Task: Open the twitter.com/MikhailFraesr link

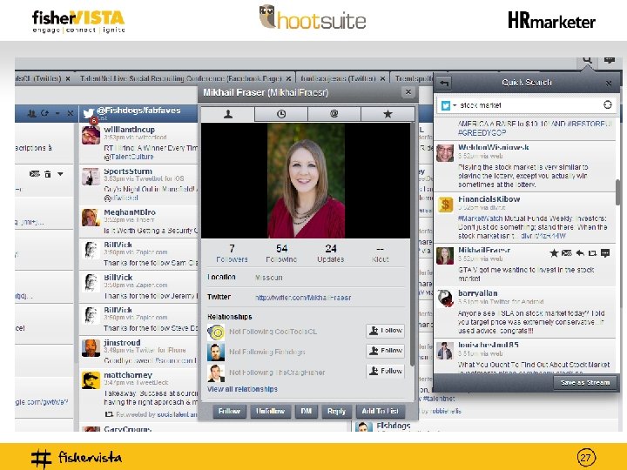Action: [303, 298]
